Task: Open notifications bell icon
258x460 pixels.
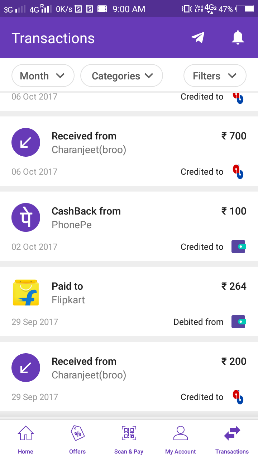Action: point(238,38)
